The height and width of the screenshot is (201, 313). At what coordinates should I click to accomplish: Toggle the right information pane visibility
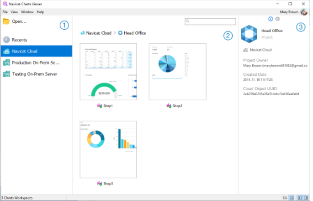[306, 198]
